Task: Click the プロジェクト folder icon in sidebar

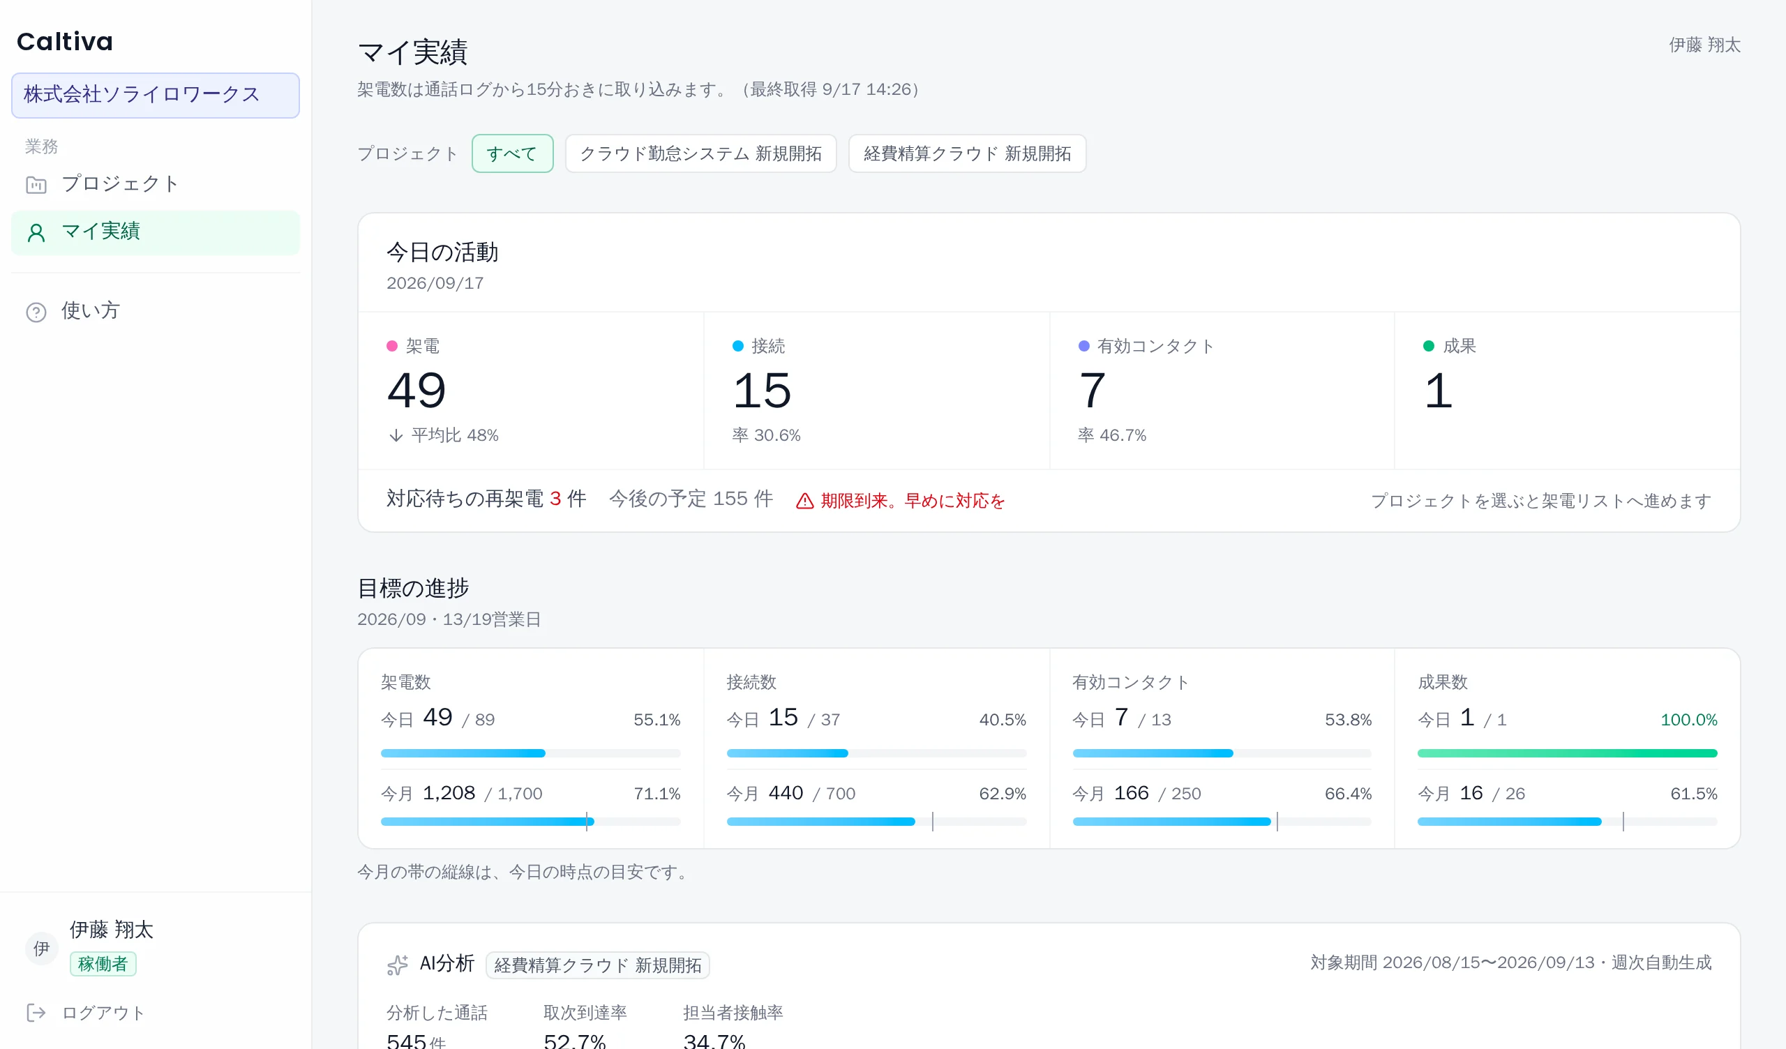Action: [36, 185]
